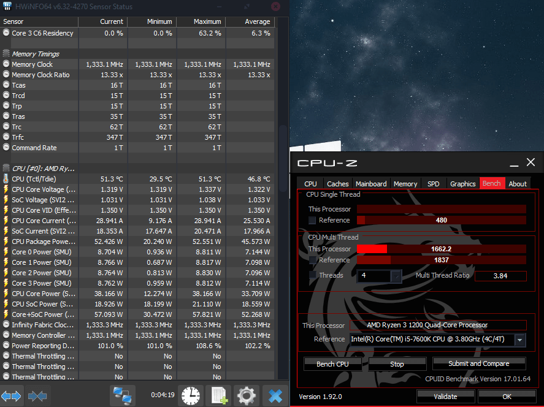Click the Memory Clock sensor circle icon
This screenshot has width=544, height=407.
6,64
